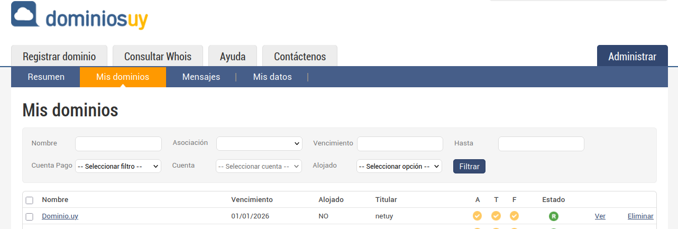Open the Mensajes tab

coord(201,77)
